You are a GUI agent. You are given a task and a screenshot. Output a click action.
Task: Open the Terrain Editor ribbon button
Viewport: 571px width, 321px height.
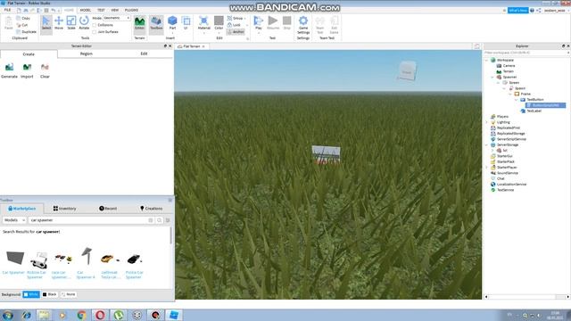point(139,23)
